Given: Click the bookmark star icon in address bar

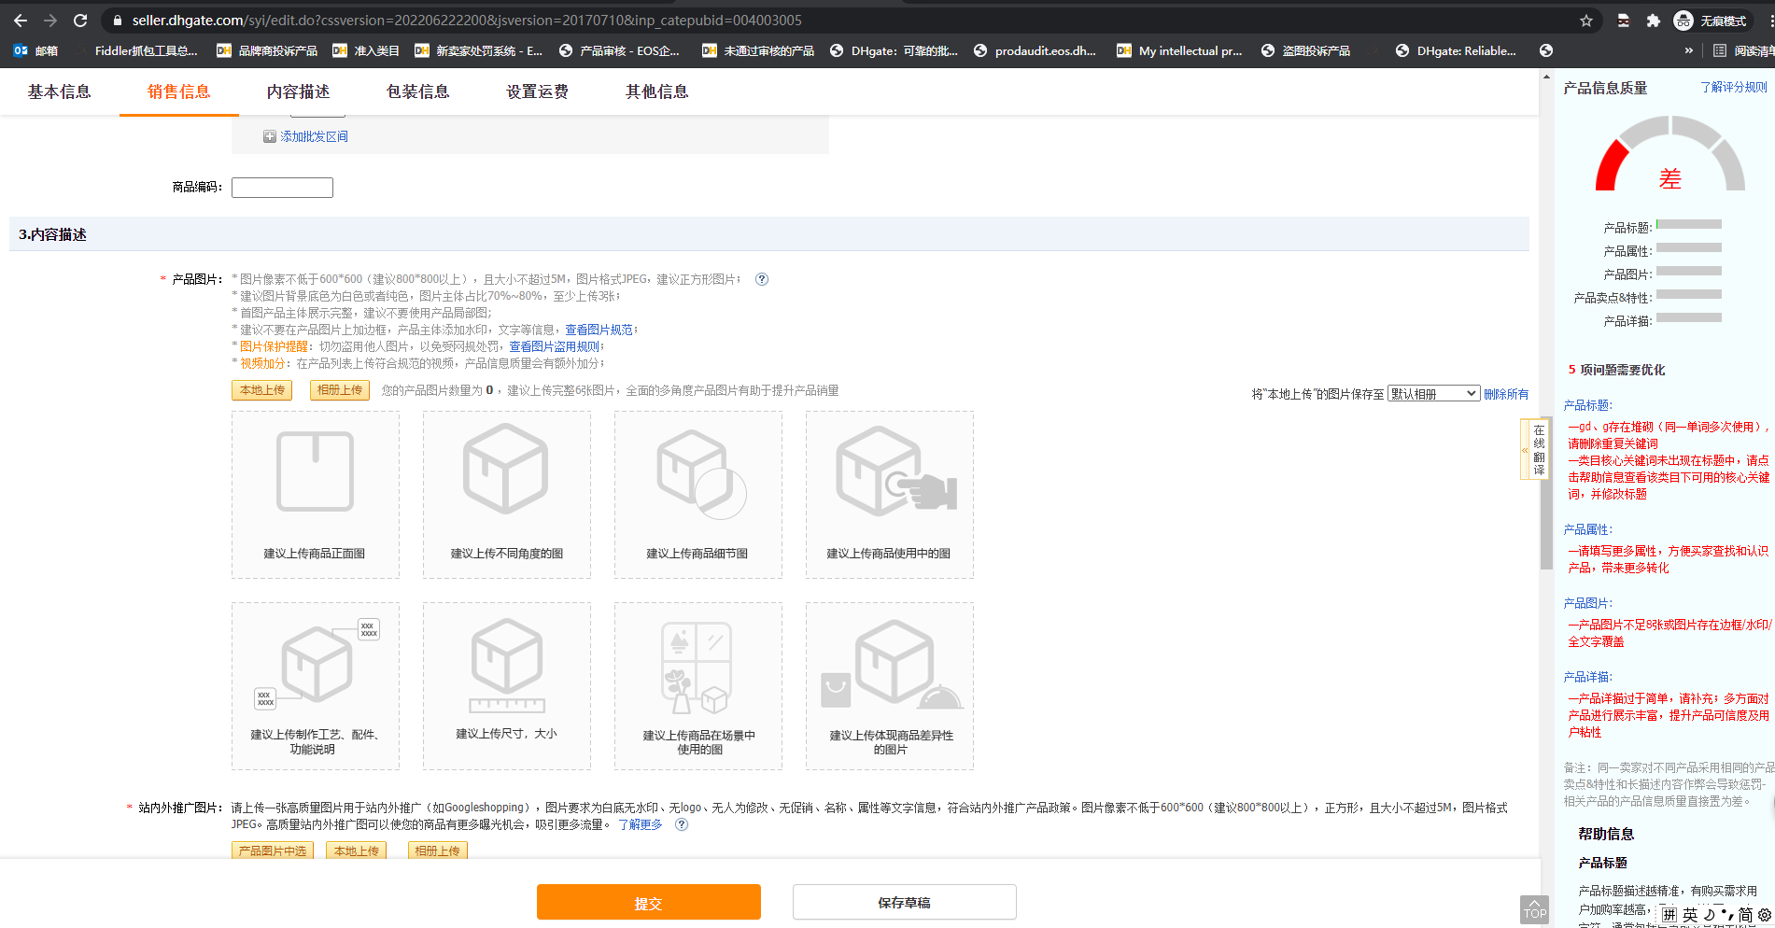Looking at the screenshot, I should point(1585,21).
